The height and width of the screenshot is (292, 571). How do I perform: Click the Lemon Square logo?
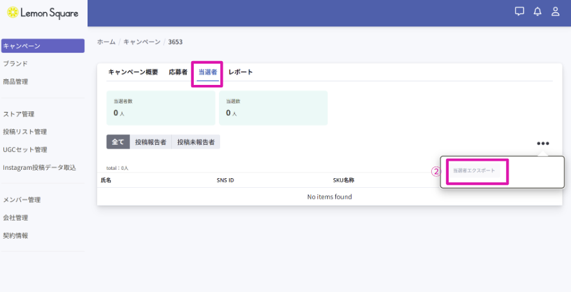coord(42,13)
